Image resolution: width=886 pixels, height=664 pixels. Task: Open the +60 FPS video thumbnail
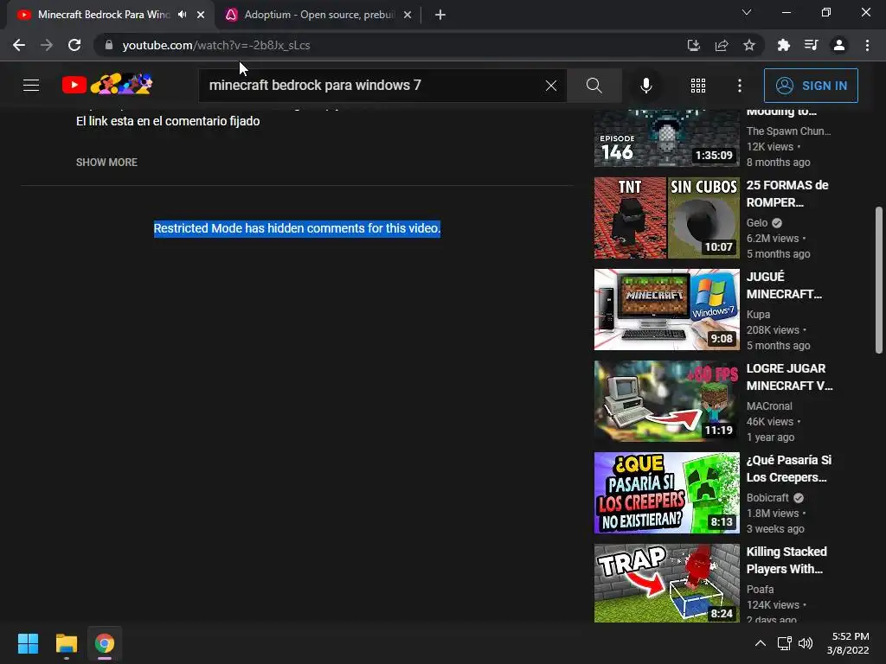667,401
